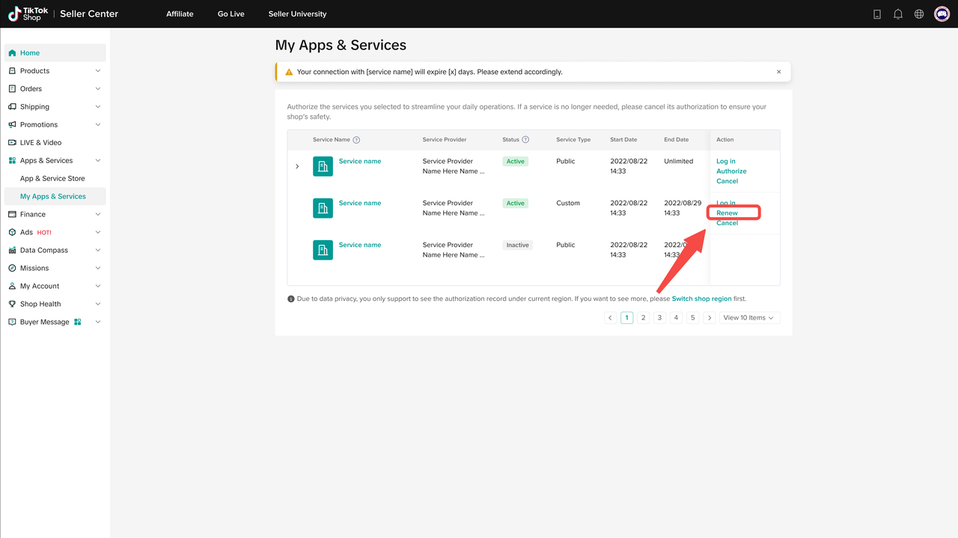Viewport: 958px width, 538px height.
Task: Open the language globe icon
Action: pyautogui.click(x=919, y=14)
